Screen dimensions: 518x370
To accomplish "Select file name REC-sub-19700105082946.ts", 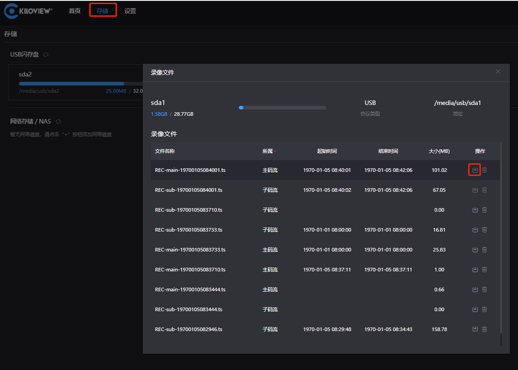I will pyautogui.click(x=189, y=329).
